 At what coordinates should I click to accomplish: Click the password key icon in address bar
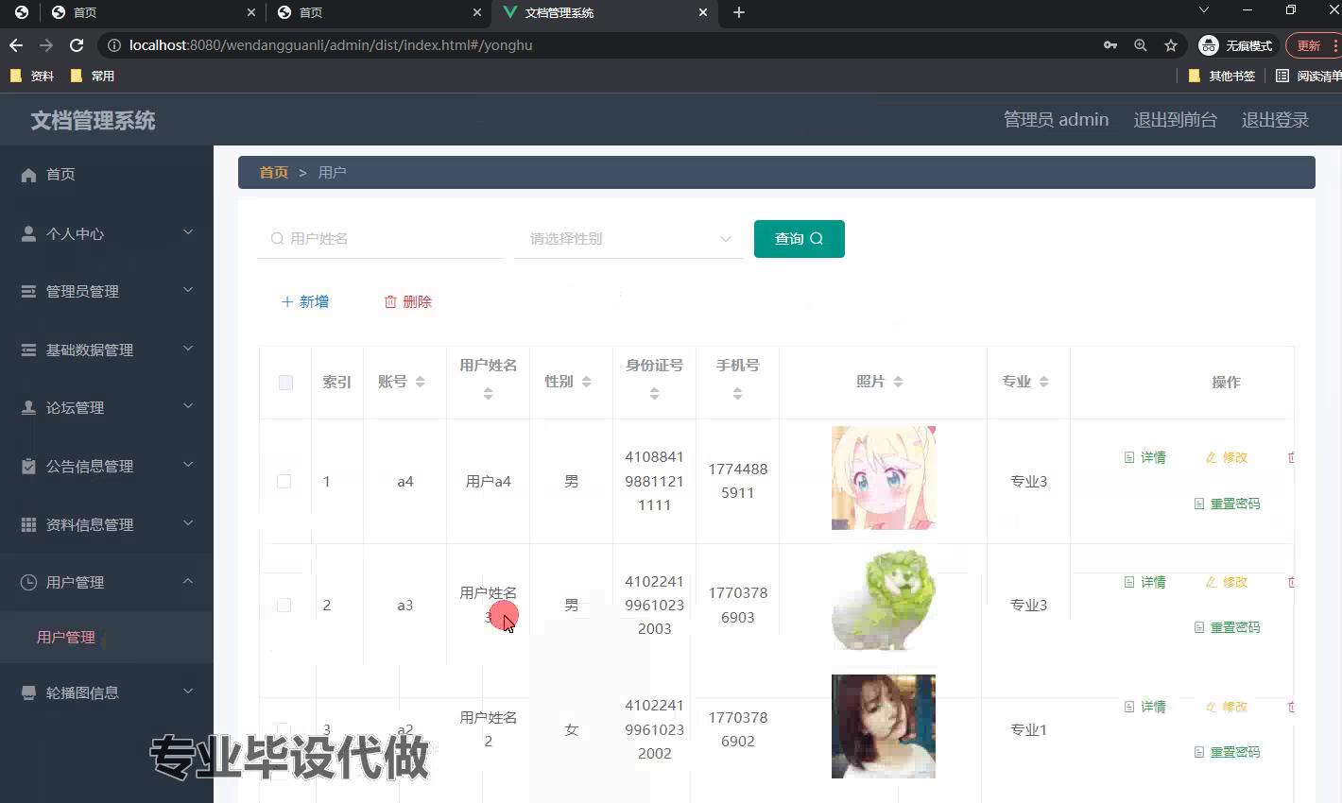pyautogui.click(x=1110, y=45)
